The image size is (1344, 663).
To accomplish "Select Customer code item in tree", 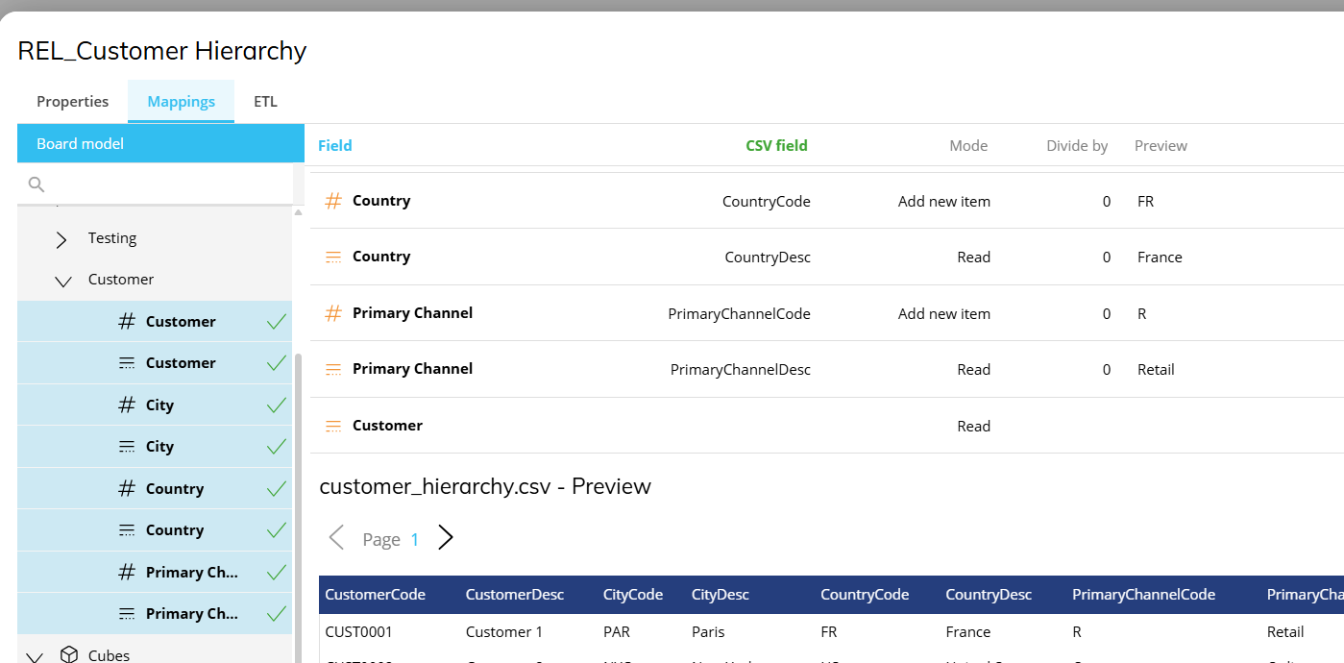I will [155, 322].
